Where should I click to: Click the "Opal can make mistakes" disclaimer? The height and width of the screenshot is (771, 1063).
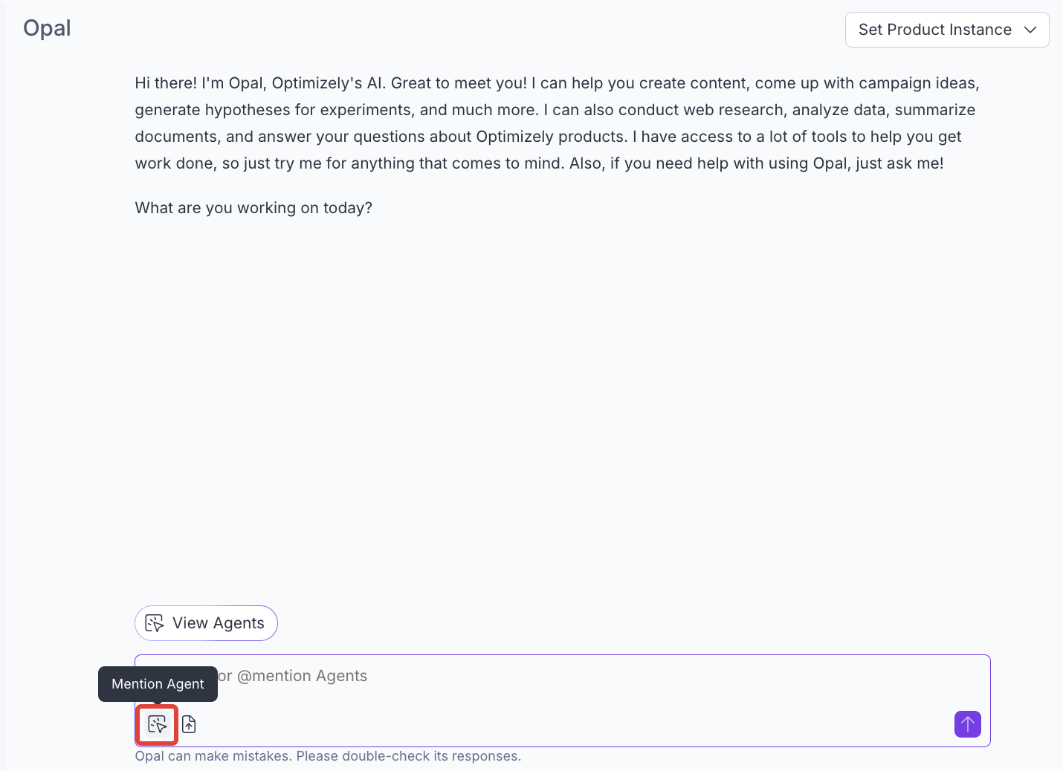(328, 756)
